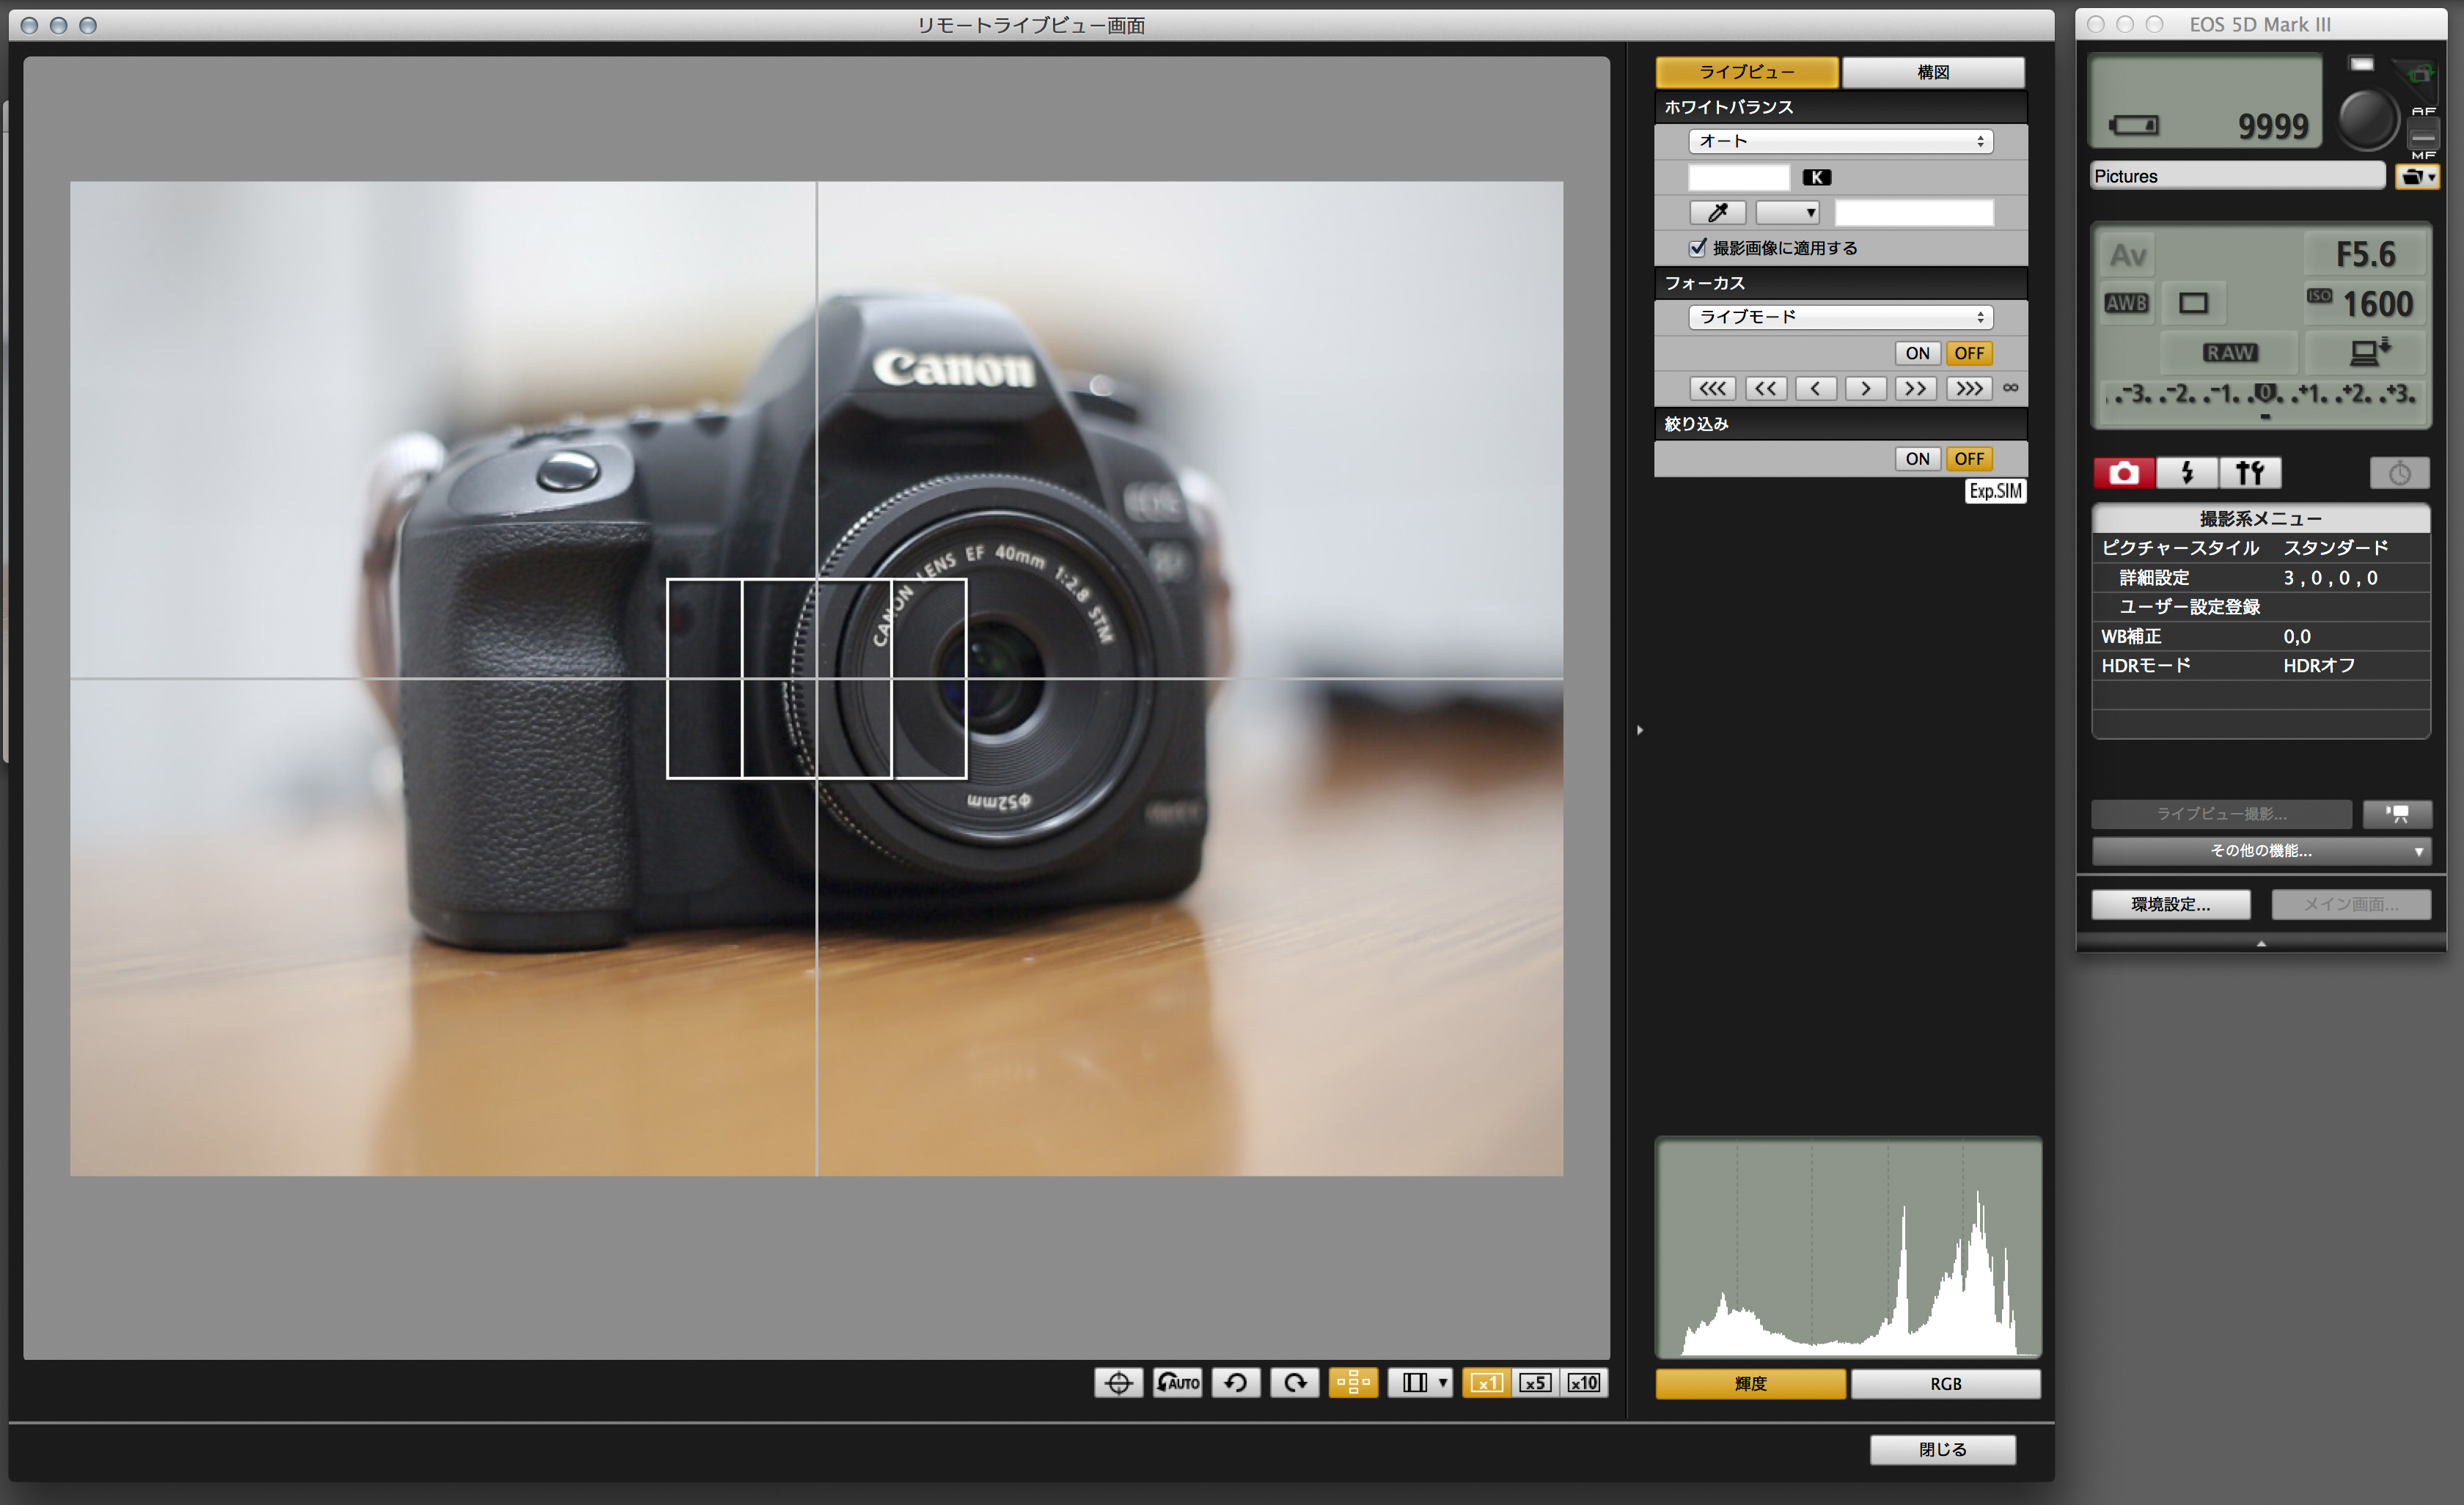Click the AUTO rotate icon
The width and height of the screenshot is (2464, 1505).
1177,1383
